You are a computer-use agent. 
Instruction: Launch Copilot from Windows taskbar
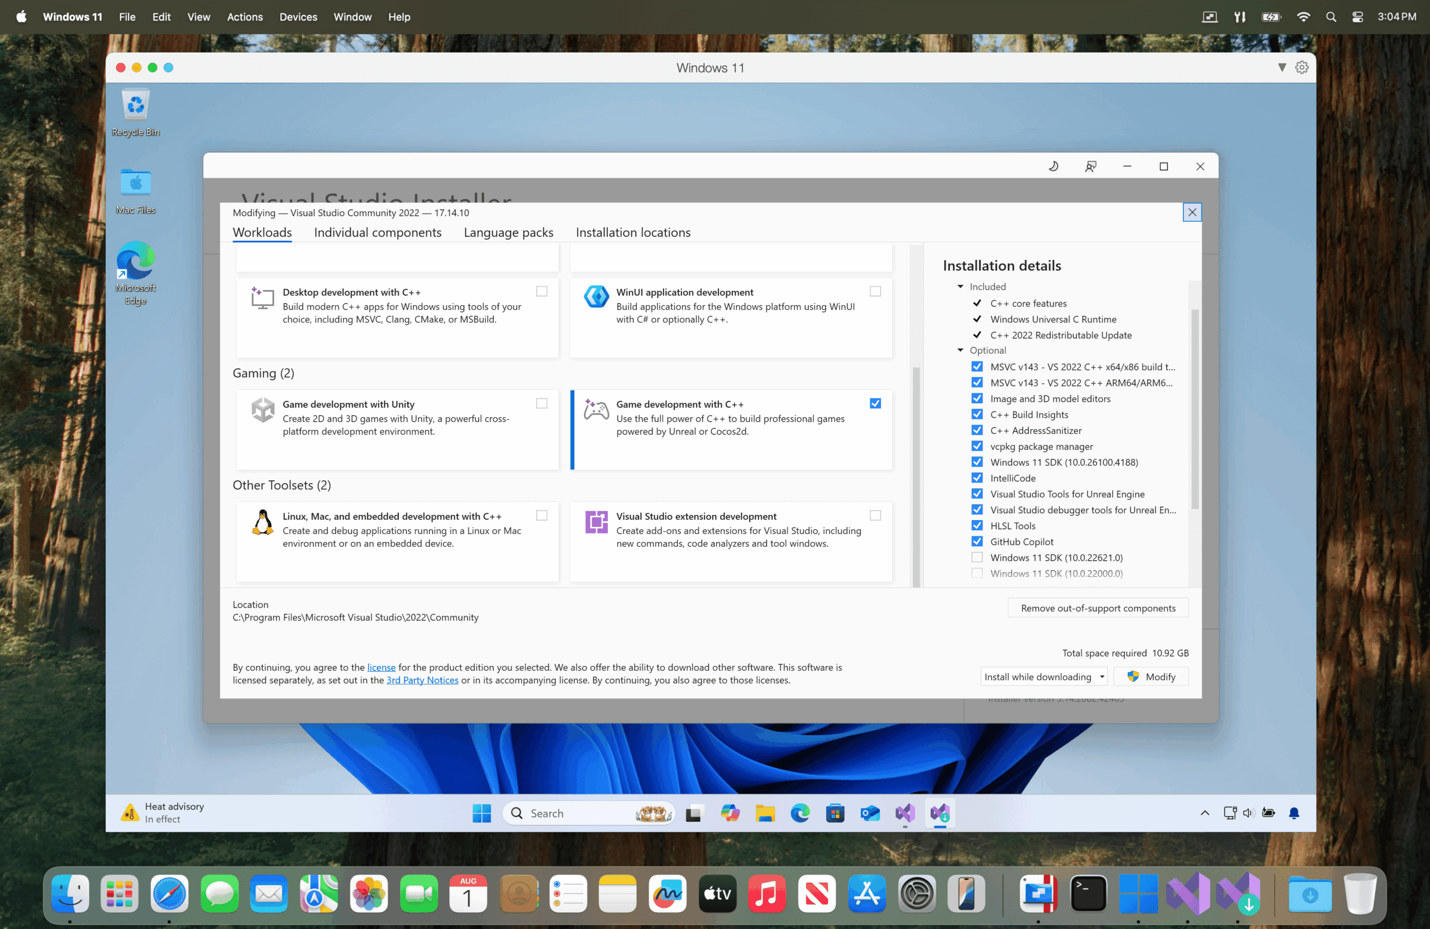click(730, 813)
